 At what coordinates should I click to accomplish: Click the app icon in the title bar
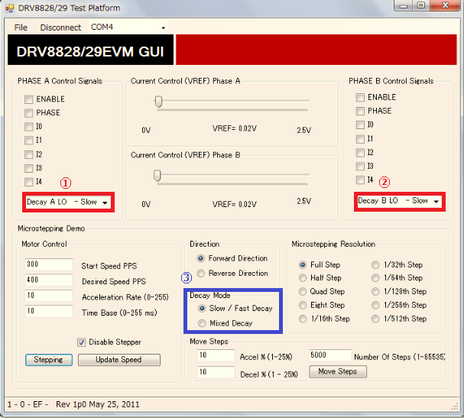(9, 8)
